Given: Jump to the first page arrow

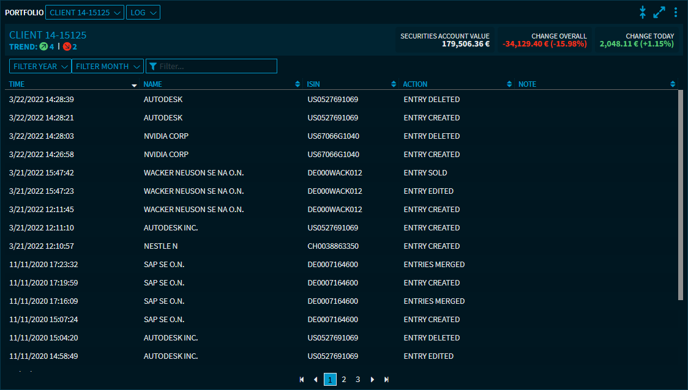Looking at the screenshot, I should click(302, 380).
